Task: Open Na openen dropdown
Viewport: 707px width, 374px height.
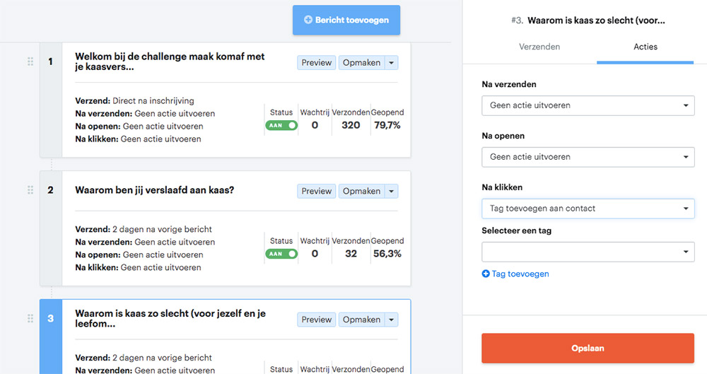Action: click(x=588, y=157)
